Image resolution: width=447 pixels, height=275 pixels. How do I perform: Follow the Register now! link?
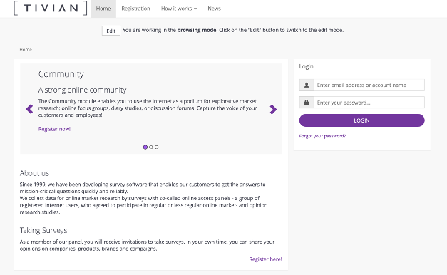coord(54,129)
